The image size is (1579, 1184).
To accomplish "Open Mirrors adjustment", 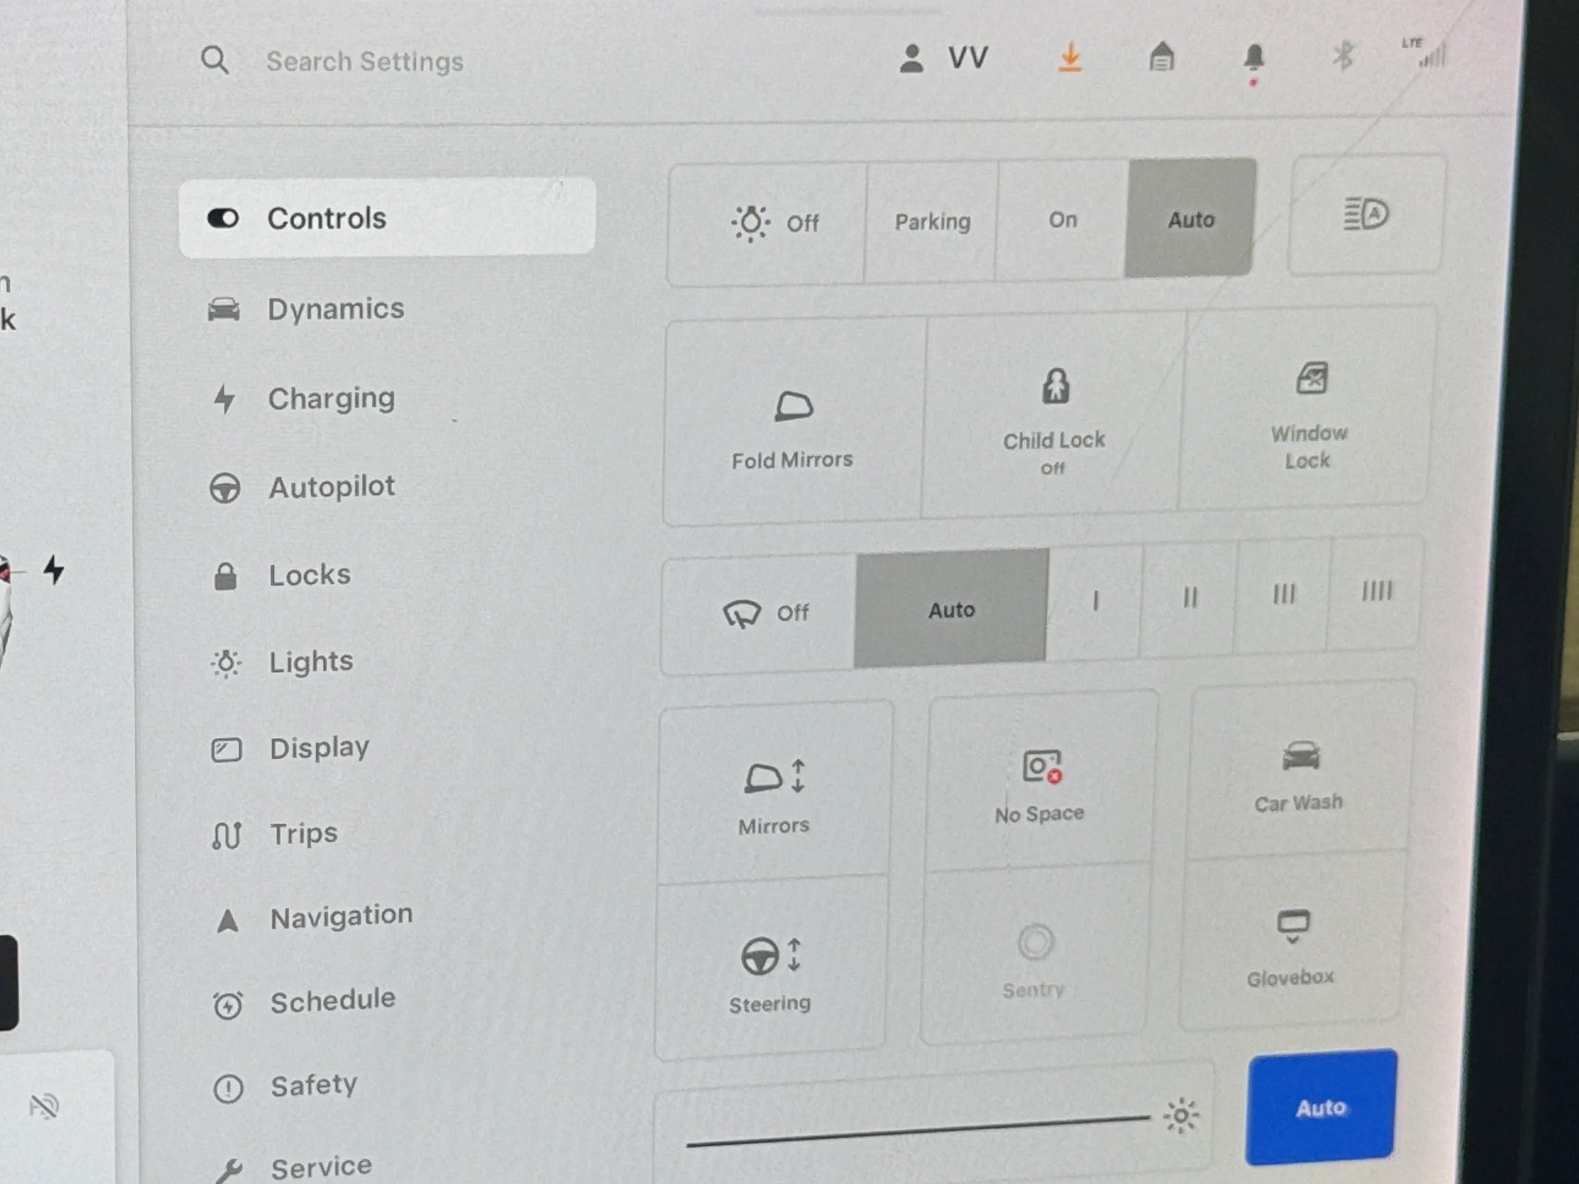I will point(774,793).
